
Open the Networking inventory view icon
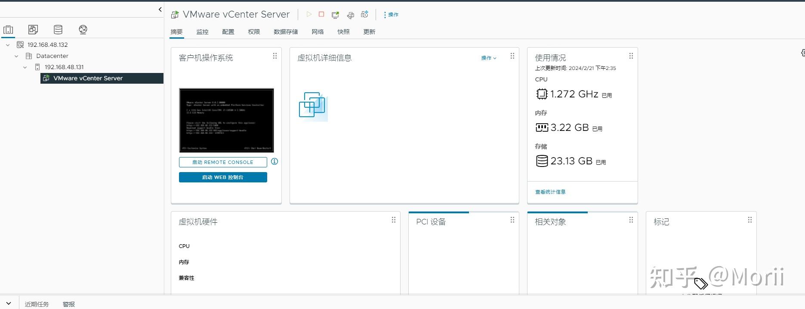pos(83,30)
